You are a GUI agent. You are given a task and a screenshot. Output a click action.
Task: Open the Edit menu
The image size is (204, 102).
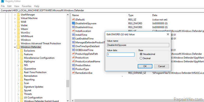[x=9, y=6]
